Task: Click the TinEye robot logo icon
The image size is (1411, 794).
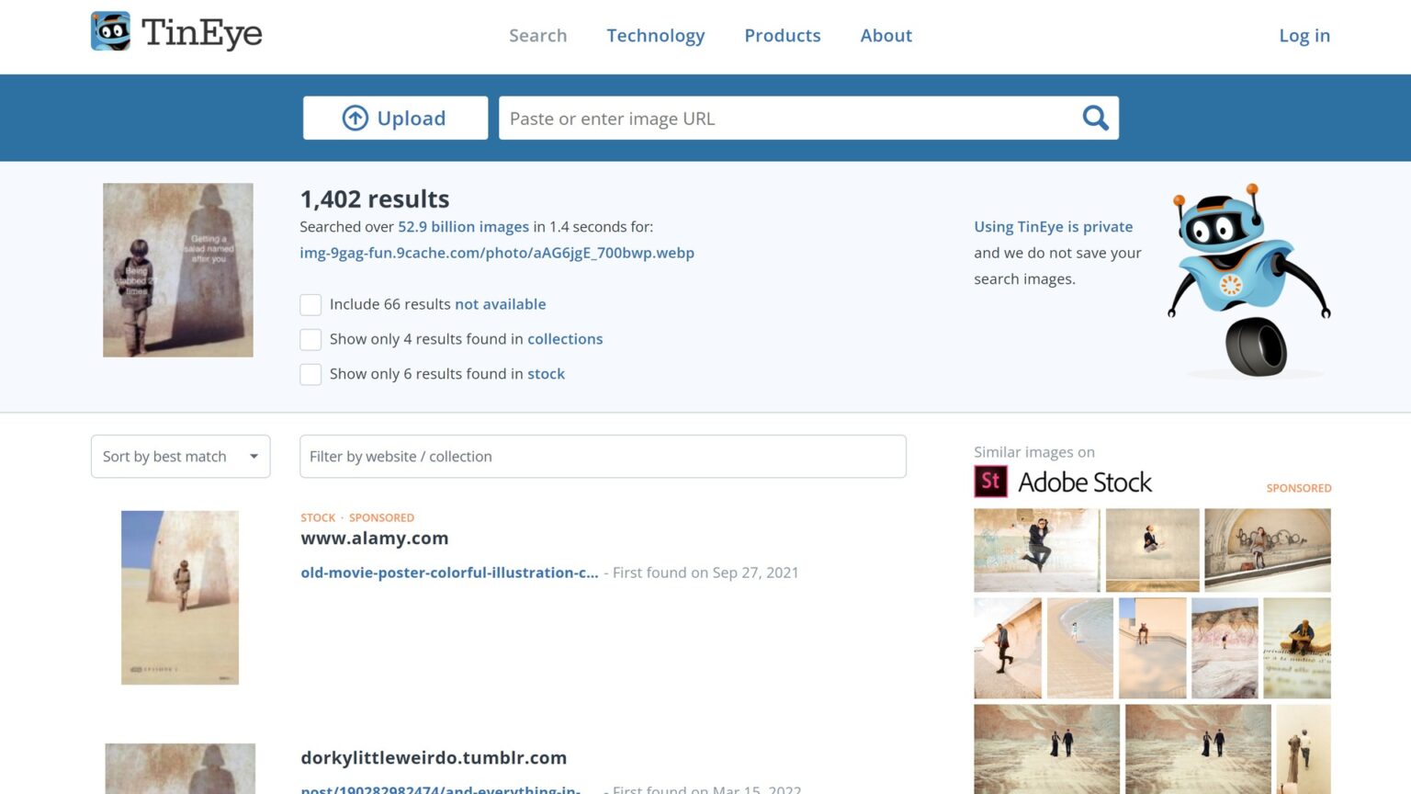Action: [x=111, y=32]
